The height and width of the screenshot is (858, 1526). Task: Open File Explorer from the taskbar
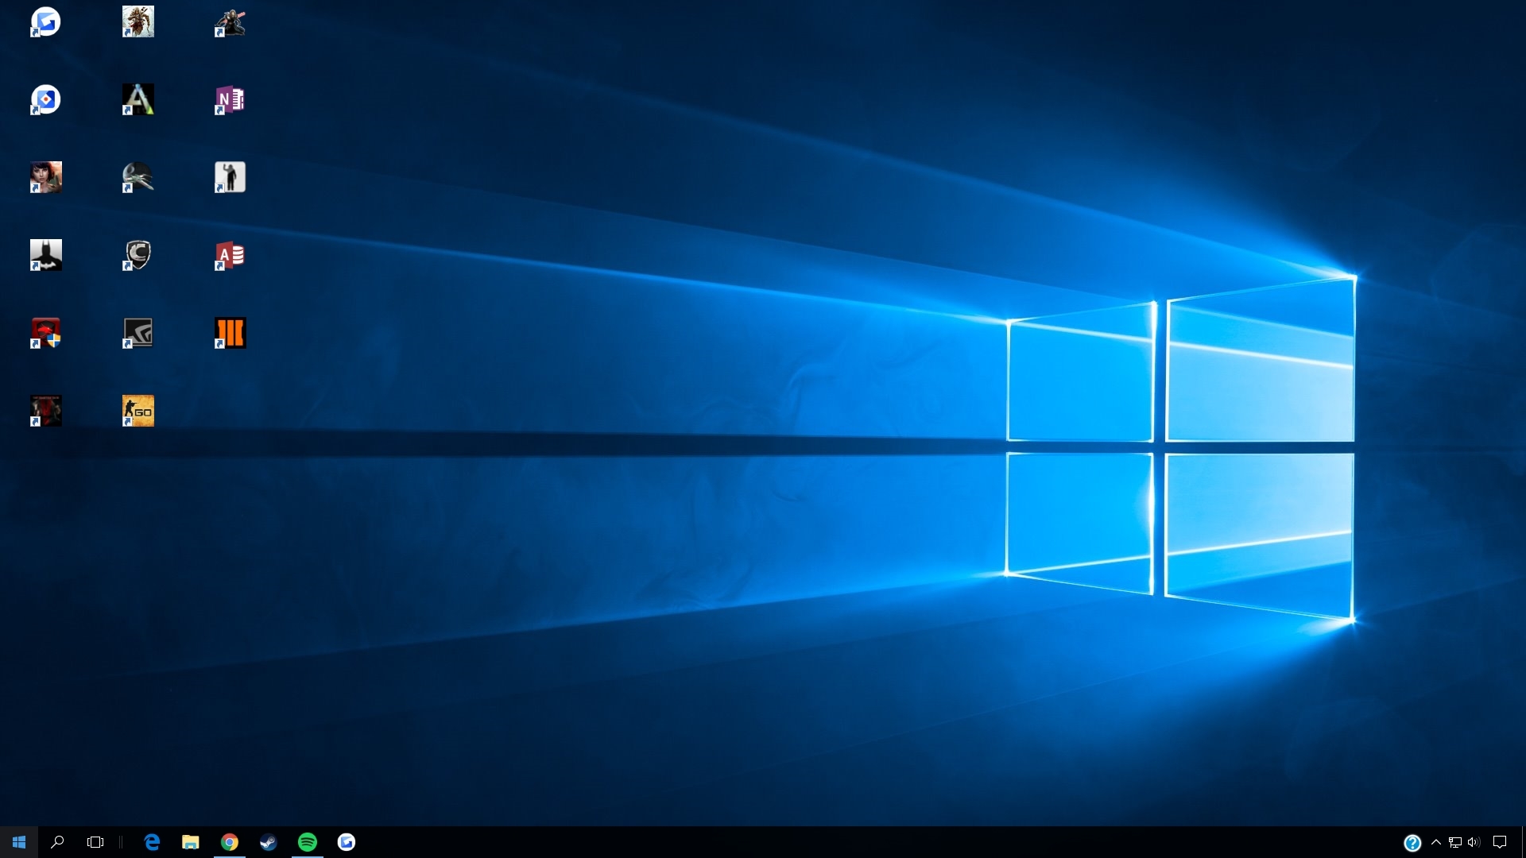click(x=191, y=842)
